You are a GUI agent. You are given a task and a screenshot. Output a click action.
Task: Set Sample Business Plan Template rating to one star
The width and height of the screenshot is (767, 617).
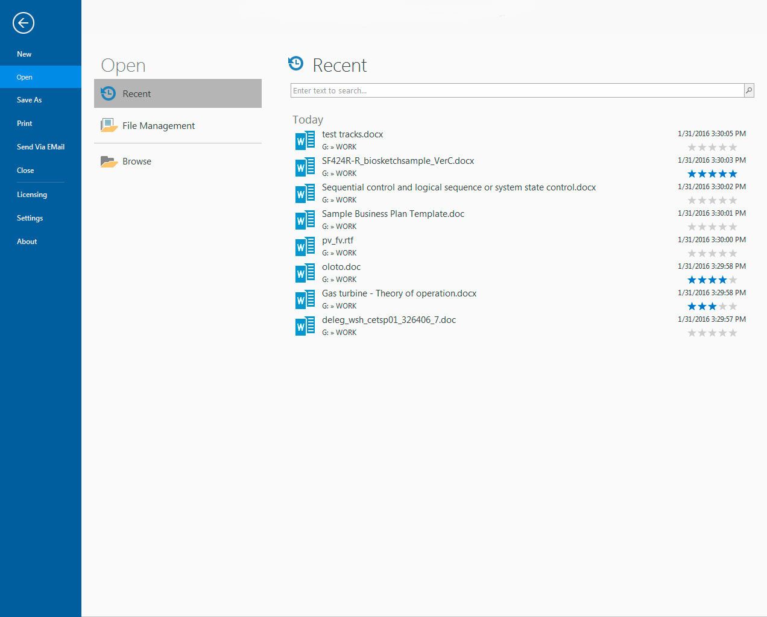(692, 227)
